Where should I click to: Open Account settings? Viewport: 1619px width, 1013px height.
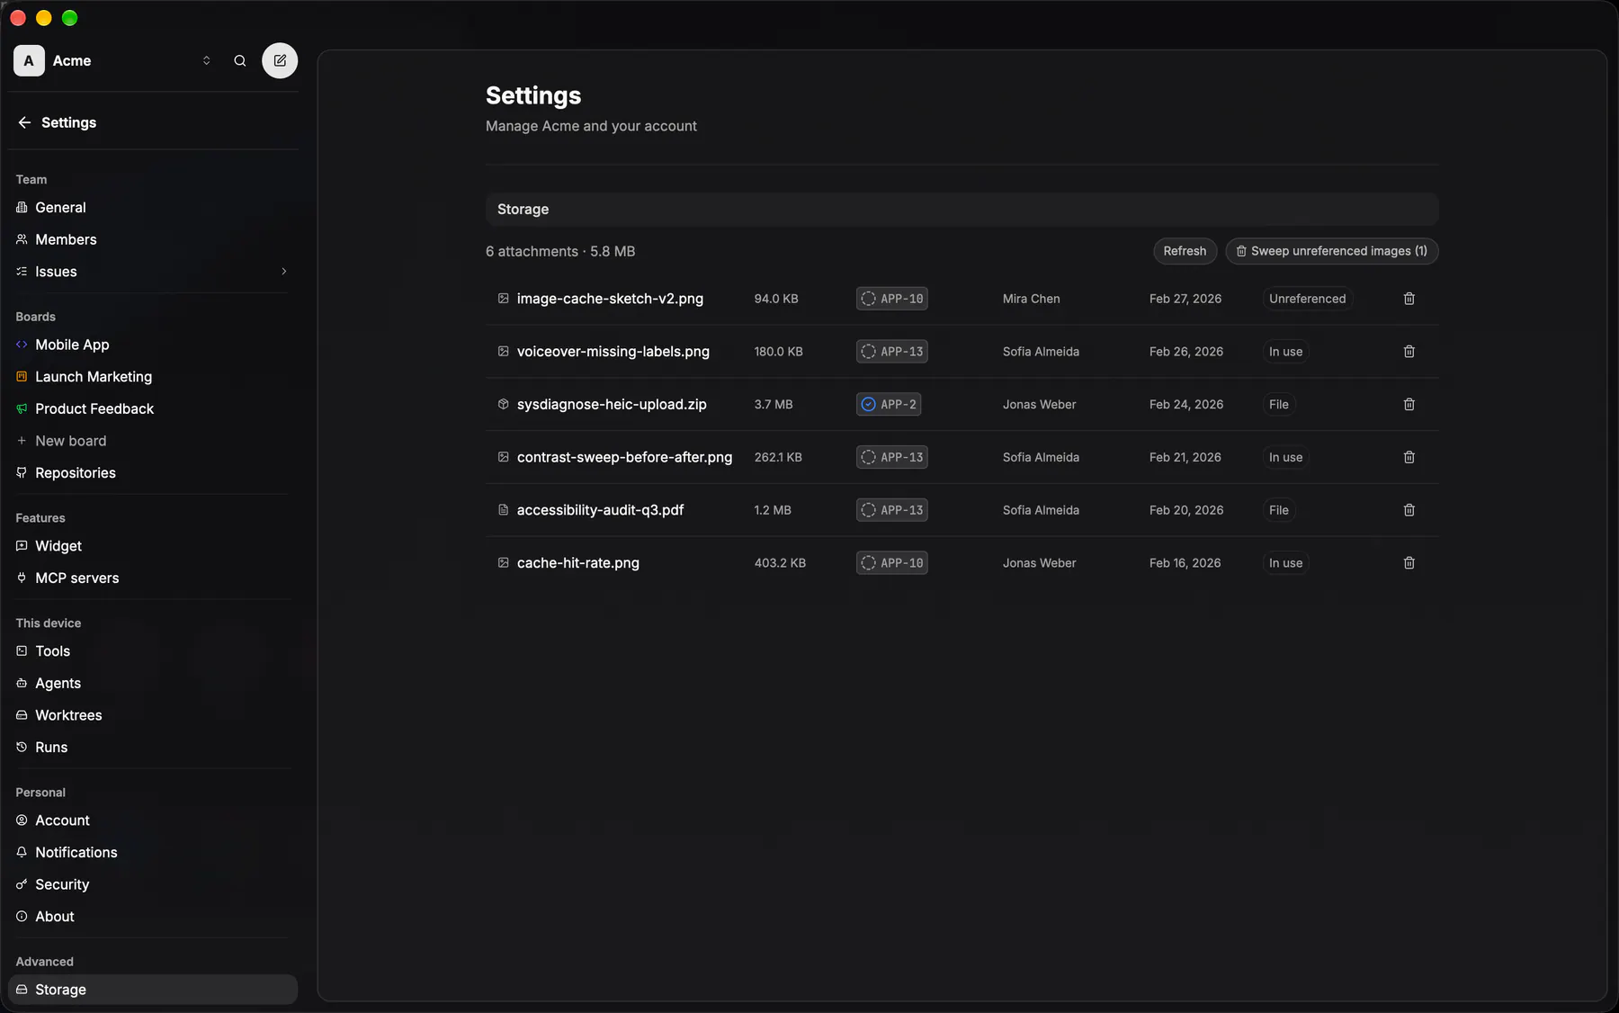pyautogui.click(x=153, y=820)
